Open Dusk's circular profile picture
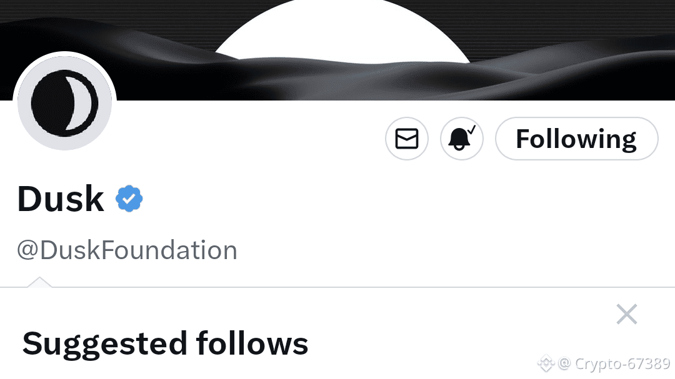The width and height of the screenshot is (675, 379). pyautogui.click(x=64, y=103)
